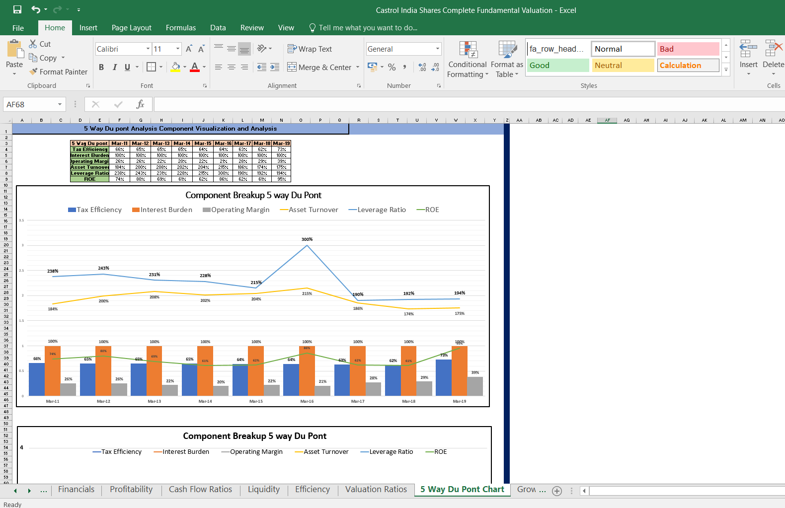Toggle Merge & Center for selected cells
This screenshot has height=508, width=785.
coord(319,67)
